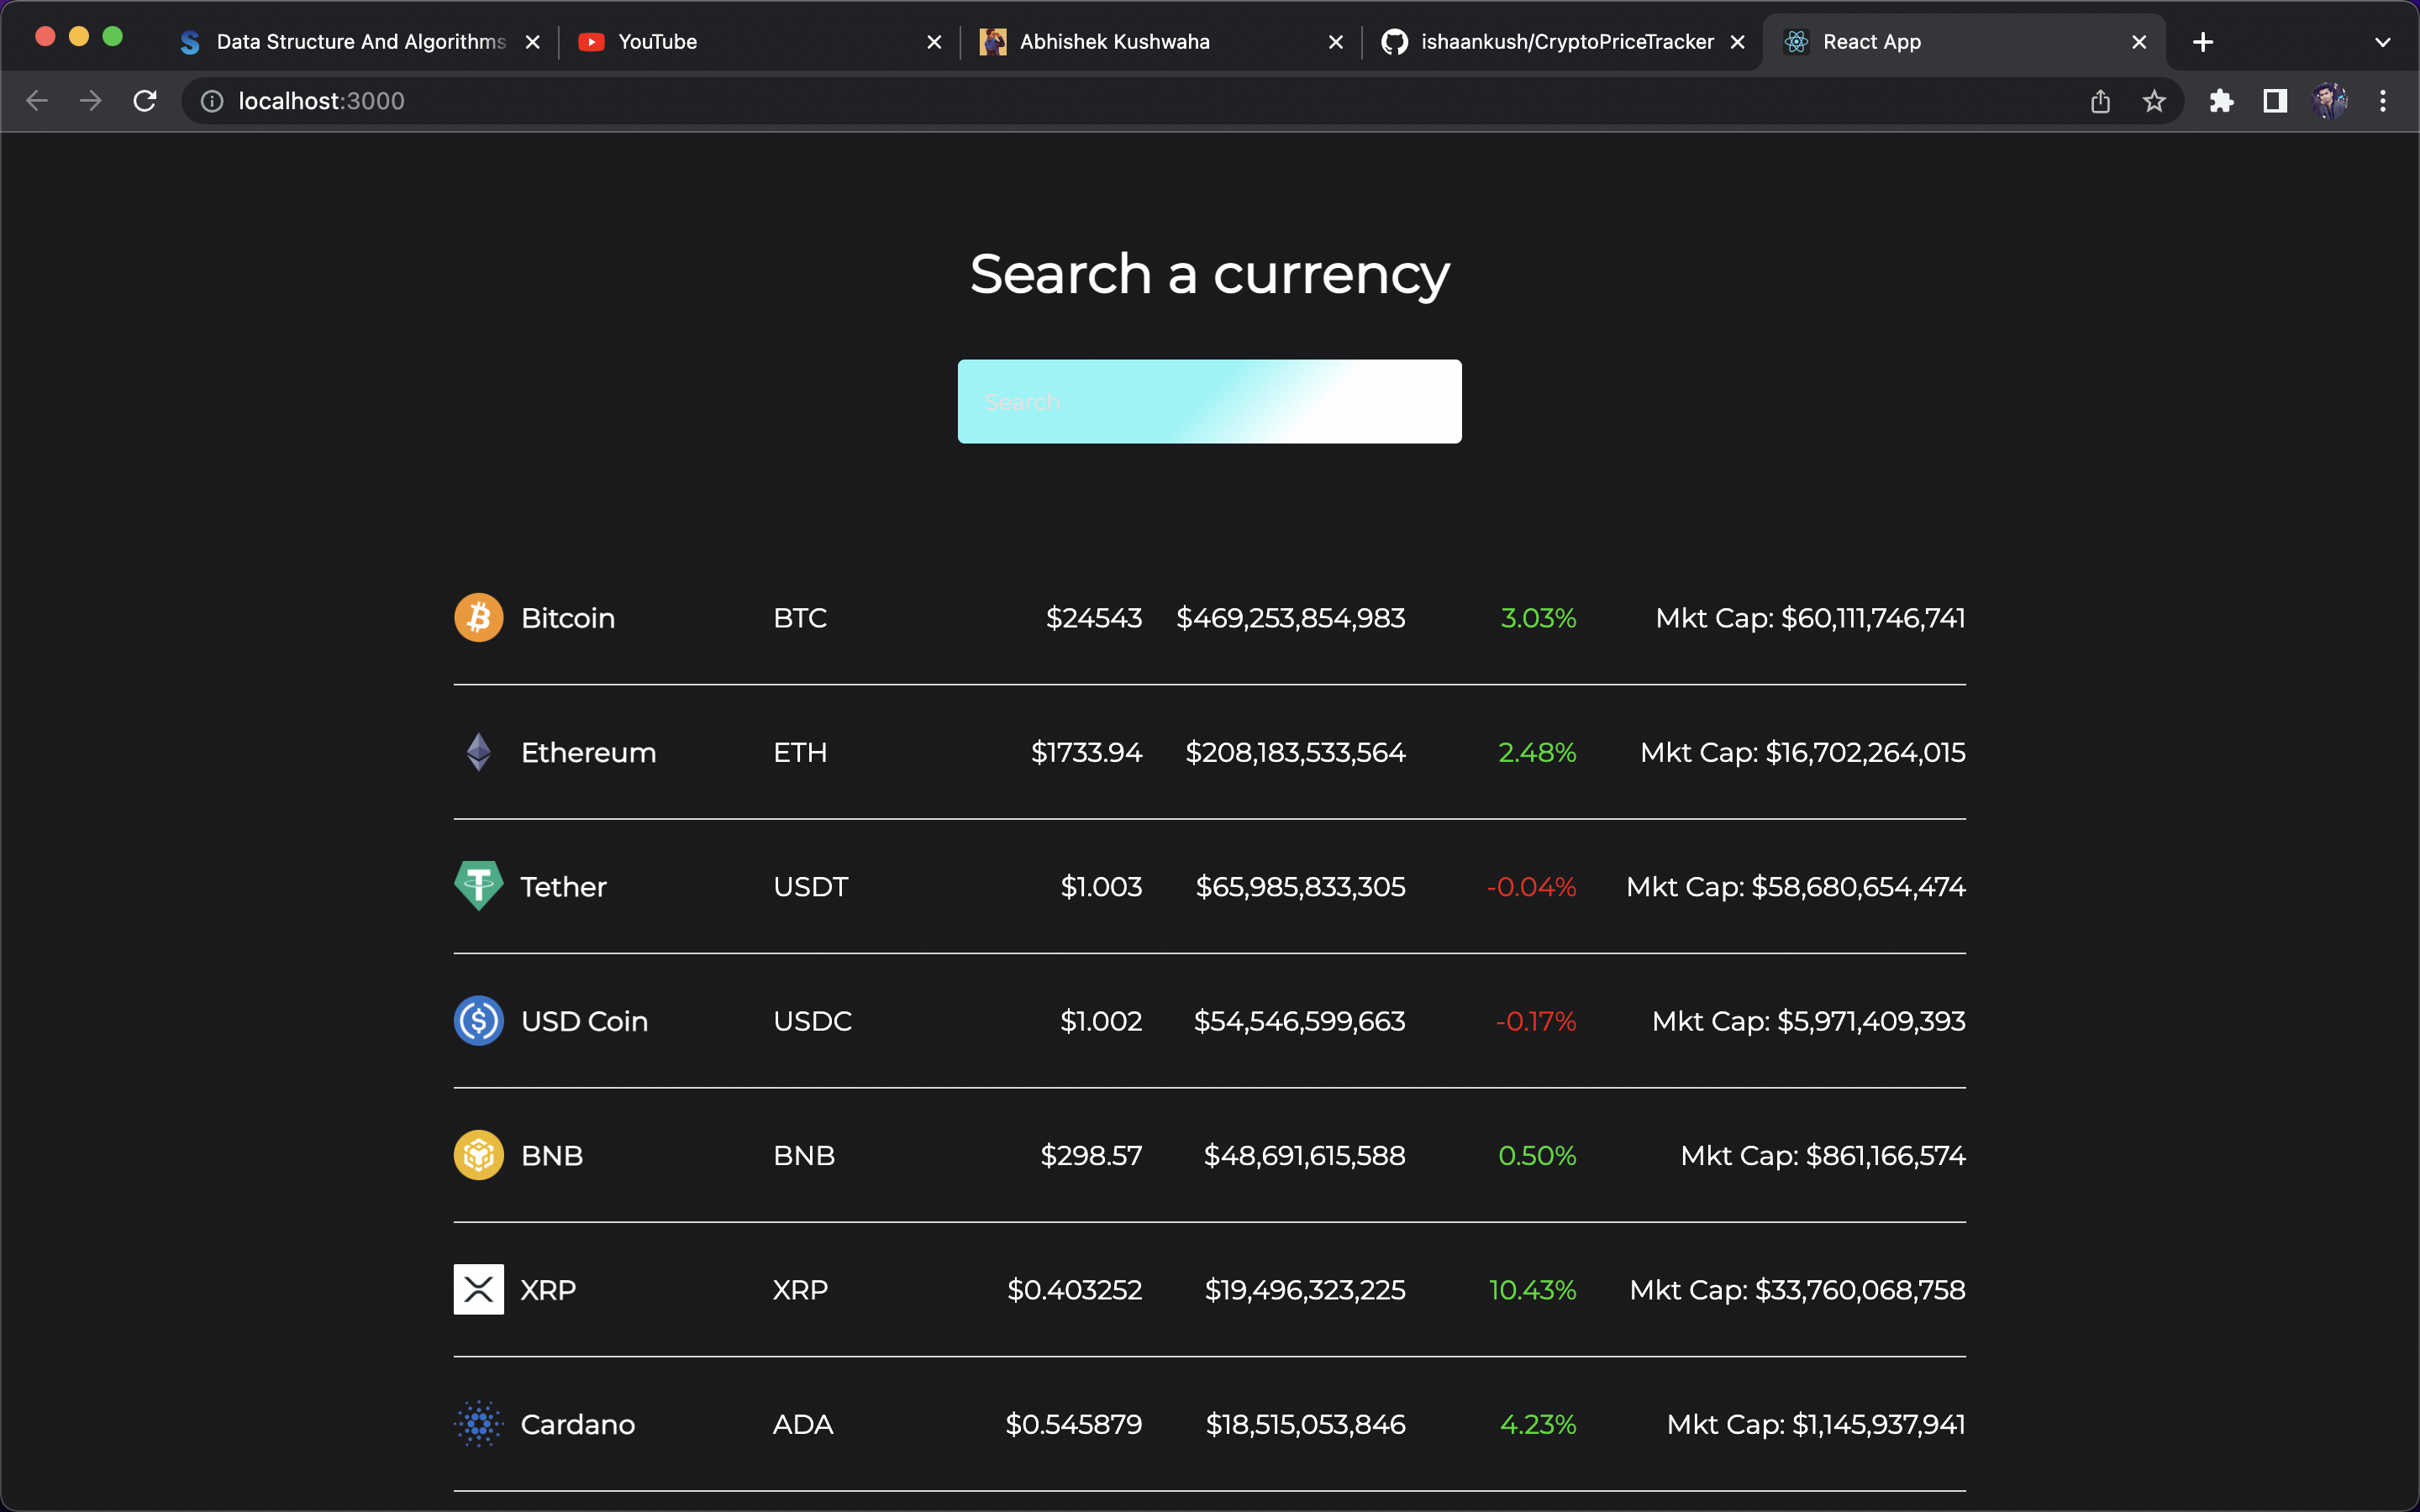Go forward with the browser arrow

91,101
